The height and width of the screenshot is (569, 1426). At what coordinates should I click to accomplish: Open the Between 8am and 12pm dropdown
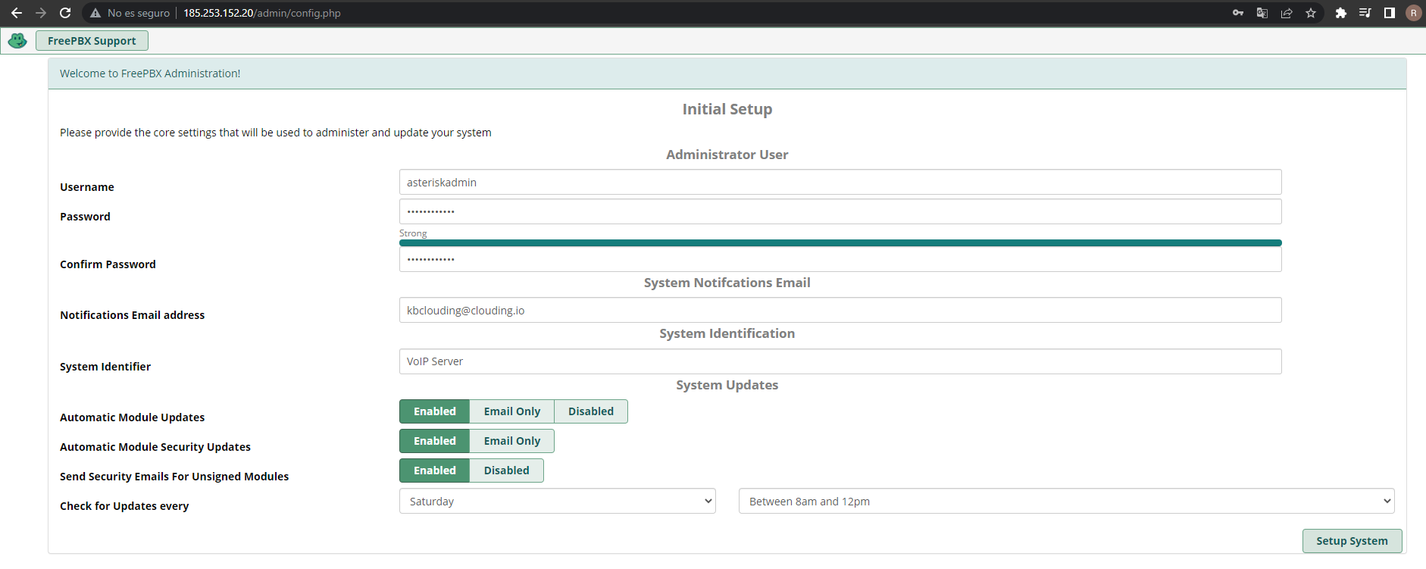tap(1067, 501)
